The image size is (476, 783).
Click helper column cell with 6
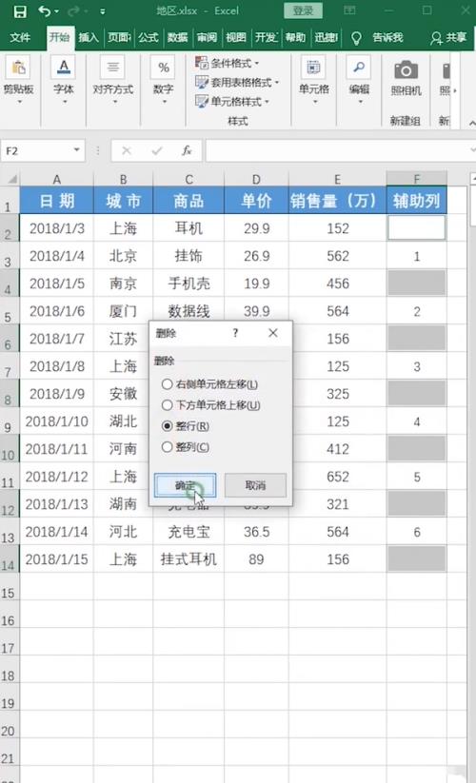coord(416,532)
